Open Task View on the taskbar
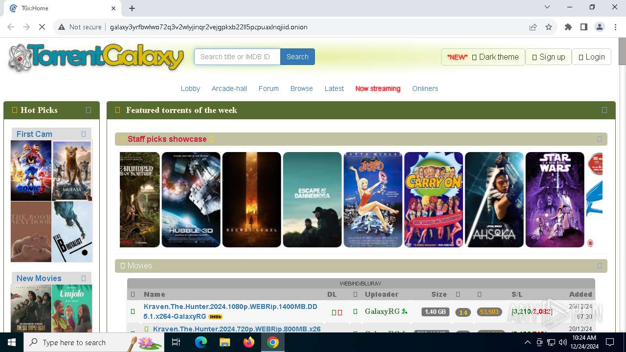The image size is (626, 352). [177, 342]
